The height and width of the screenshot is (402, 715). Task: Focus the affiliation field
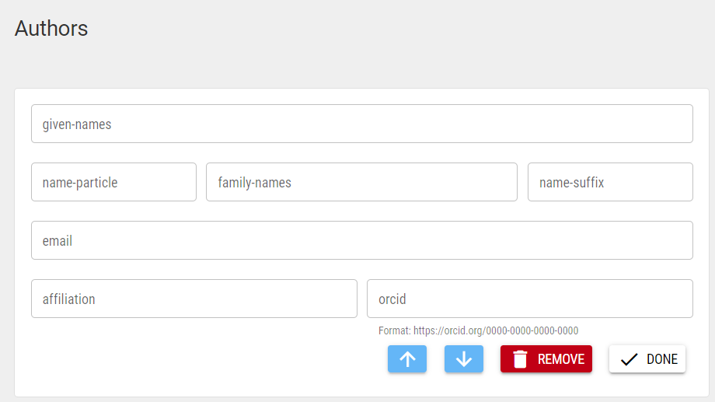point(194,299)
